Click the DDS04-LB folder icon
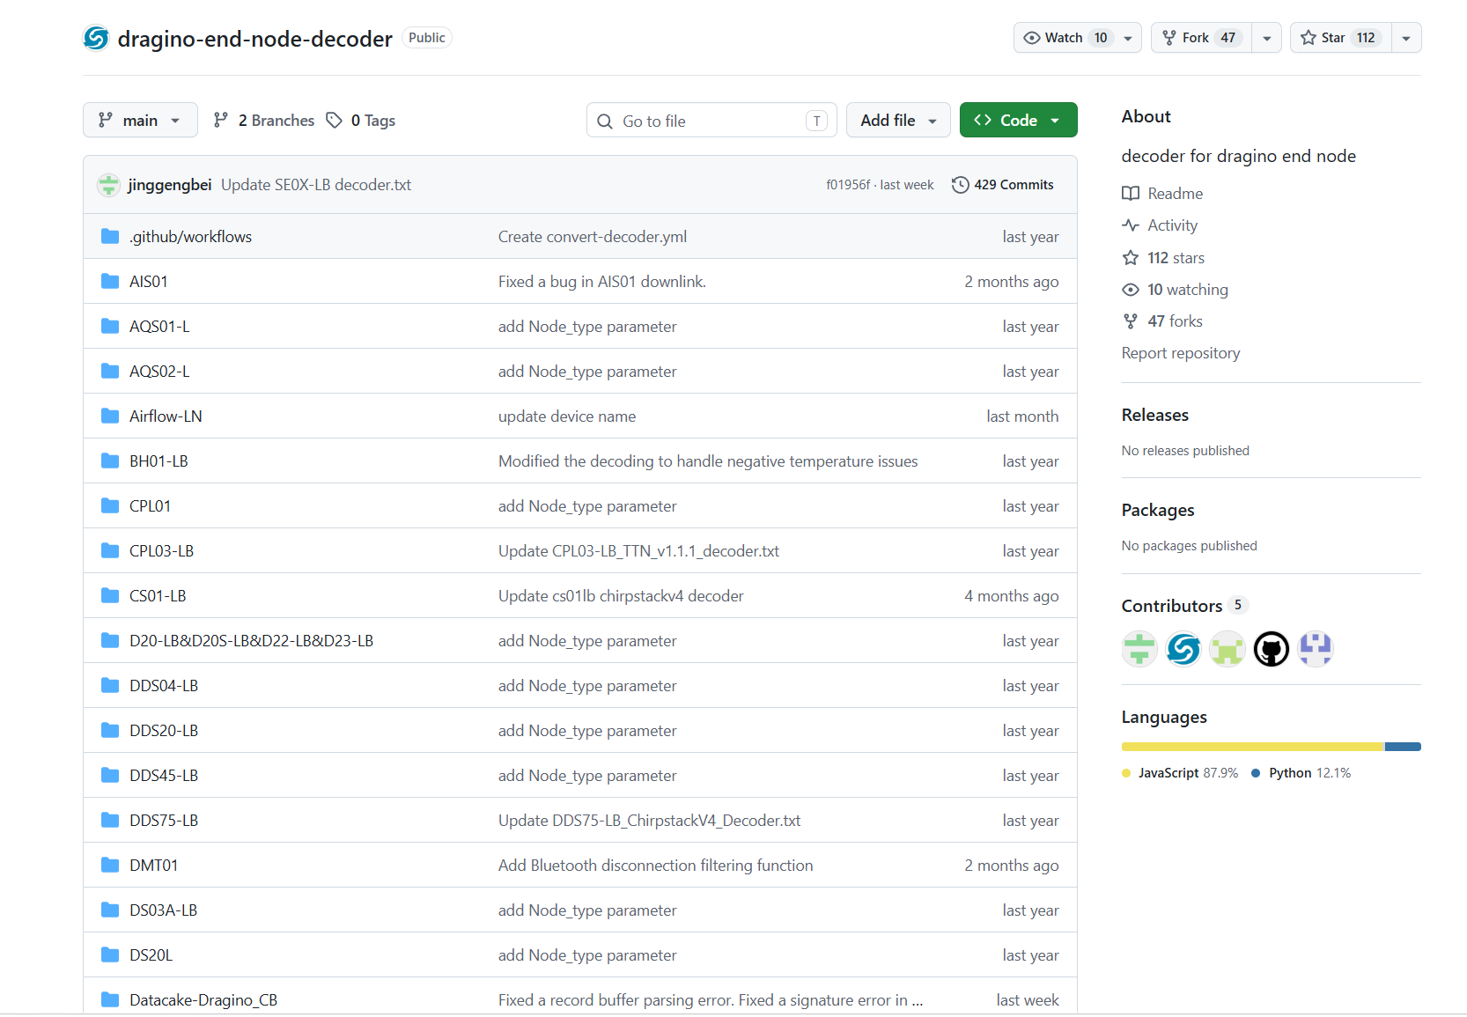The width and height of the screenshot is (1467, 1017). pos(110,685)
